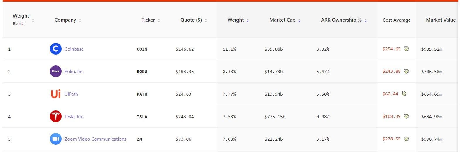The image size is (460, 152).
Task: Click the tag icon beside $108.39
Action: 406,116
